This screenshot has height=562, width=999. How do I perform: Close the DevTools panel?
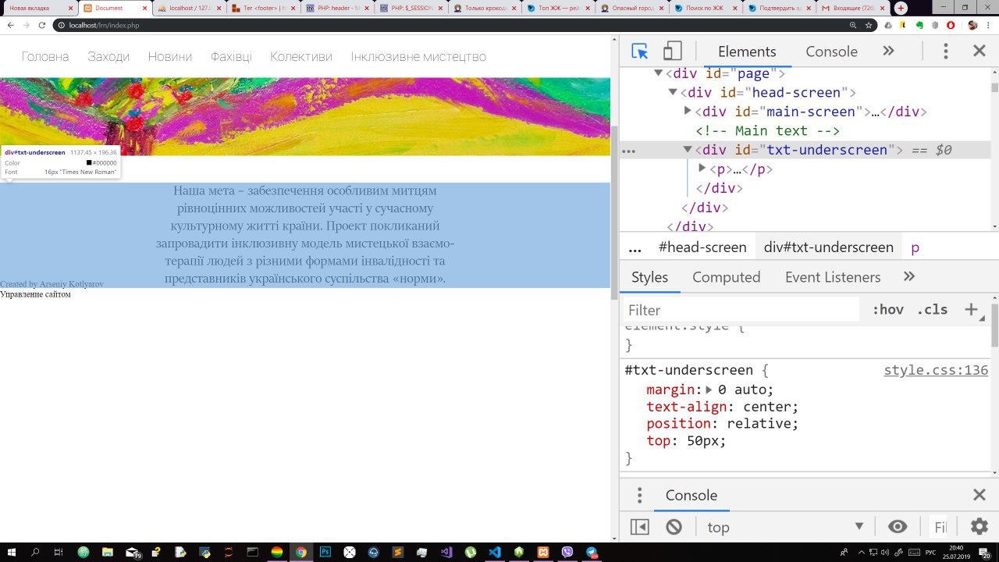pyautogui.click(x=979, y=52)
